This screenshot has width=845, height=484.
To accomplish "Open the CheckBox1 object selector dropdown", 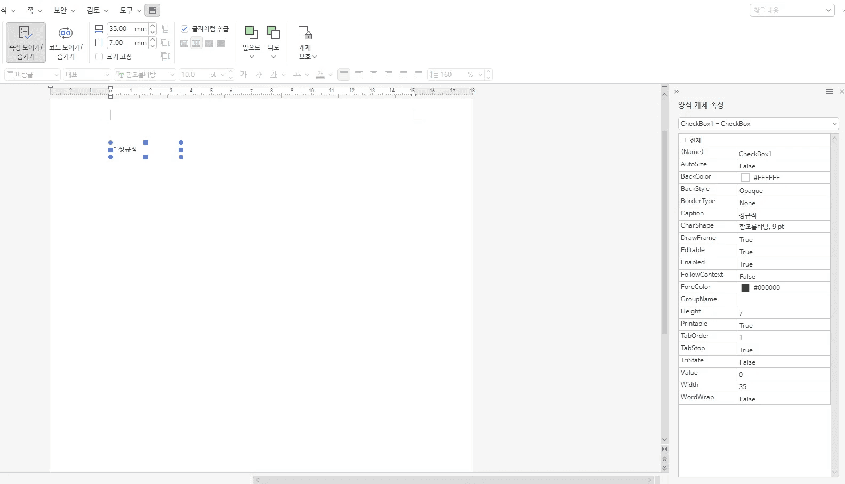I will click(834, 124).
